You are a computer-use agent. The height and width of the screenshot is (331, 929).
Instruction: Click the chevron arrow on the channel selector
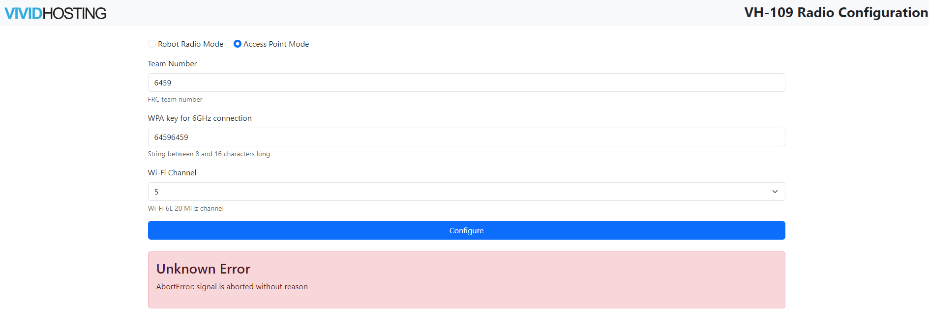[x=775, y=192]
